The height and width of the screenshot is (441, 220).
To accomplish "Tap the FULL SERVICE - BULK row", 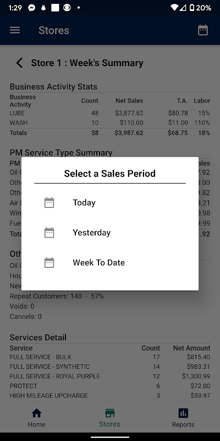I will coord(109,357).
